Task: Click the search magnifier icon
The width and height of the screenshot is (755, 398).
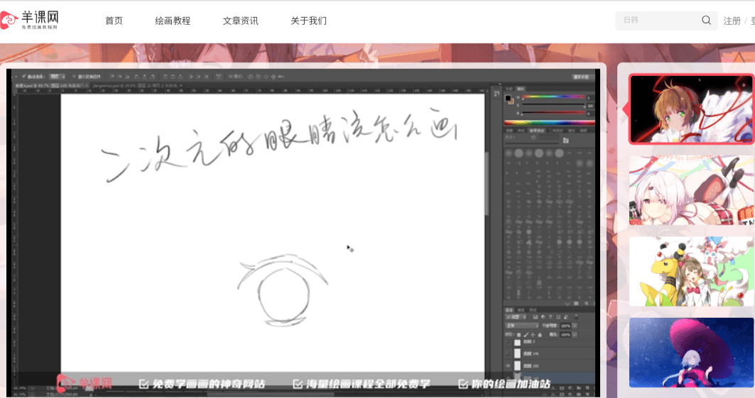Action: tap(706, 21)
